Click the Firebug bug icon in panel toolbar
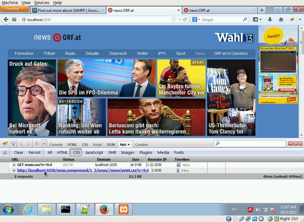Screen dimensions: 304x222 (x=5, y=144)
